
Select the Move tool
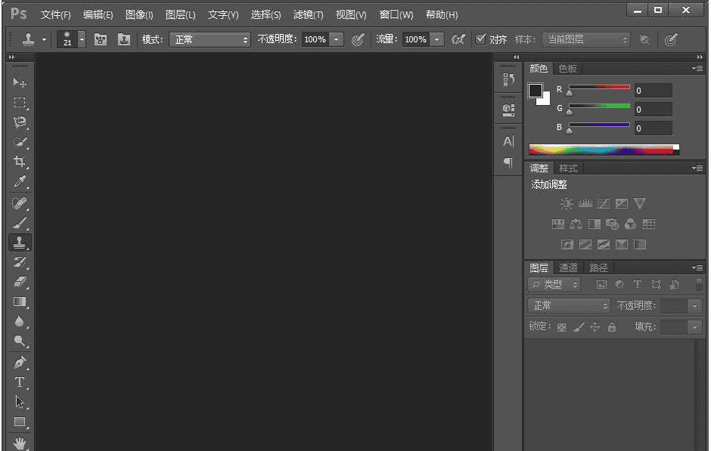(20, 82)
